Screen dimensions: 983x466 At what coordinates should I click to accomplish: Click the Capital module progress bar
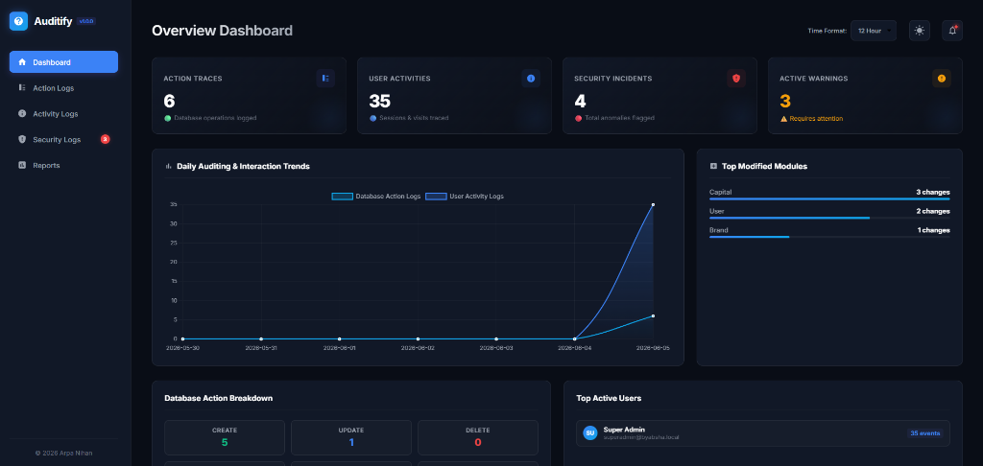[x=829, y=198]
